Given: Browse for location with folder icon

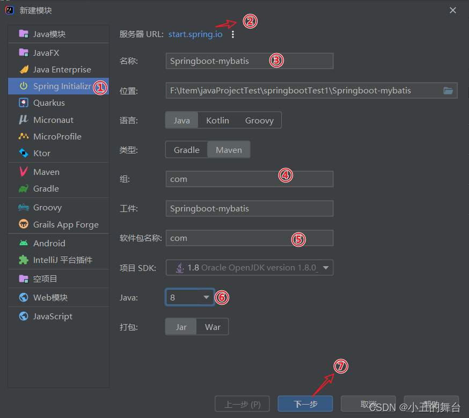Looking at the screenshot, I should [x=448, y=90].
